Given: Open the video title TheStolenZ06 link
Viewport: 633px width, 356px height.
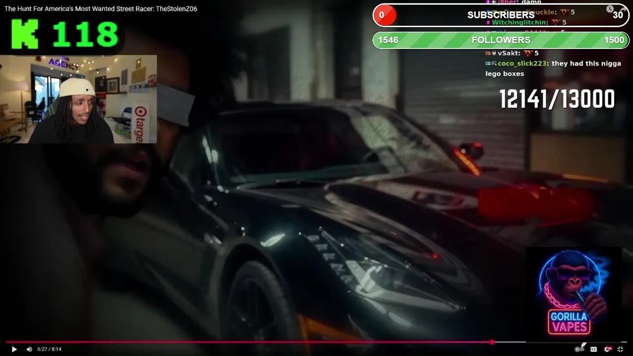Looking at the screenshot, I should point(101,8).
